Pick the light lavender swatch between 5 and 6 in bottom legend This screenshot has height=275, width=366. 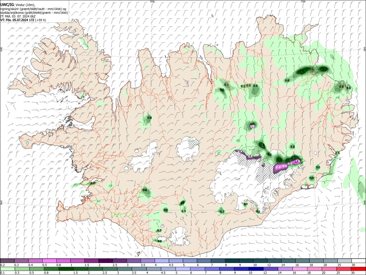(182, 269)
